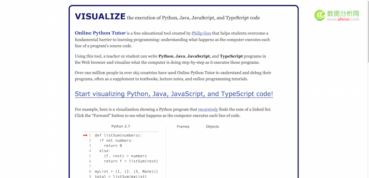Click code line 9 total = listSum(myList)
This screenshot has width=369, height=178.
(120, 177)
